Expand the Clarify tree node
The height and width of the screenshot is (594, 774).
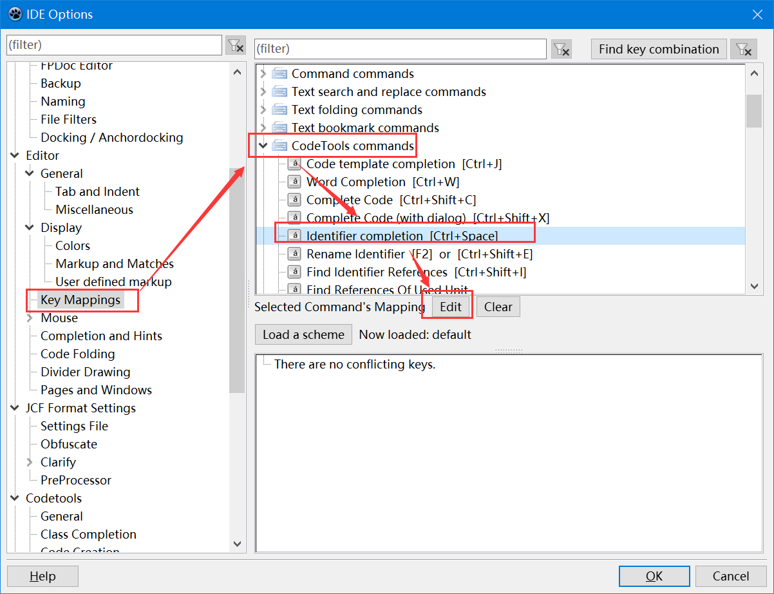click(x=30, y=463)
